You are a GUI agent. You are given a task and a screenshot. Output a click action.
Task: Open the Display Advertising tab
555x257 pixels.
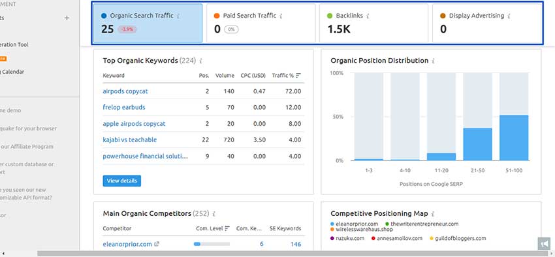coord(486,23)
